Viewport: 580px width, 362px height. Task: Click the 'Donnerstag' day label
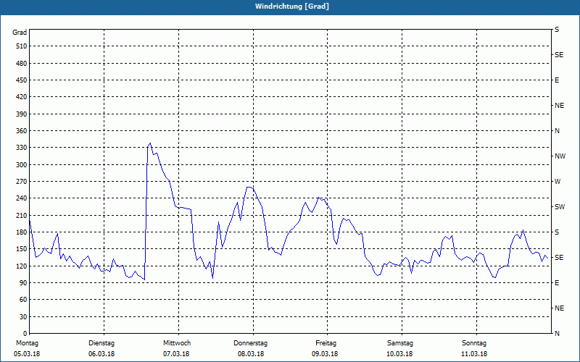[x=250, y=343]
